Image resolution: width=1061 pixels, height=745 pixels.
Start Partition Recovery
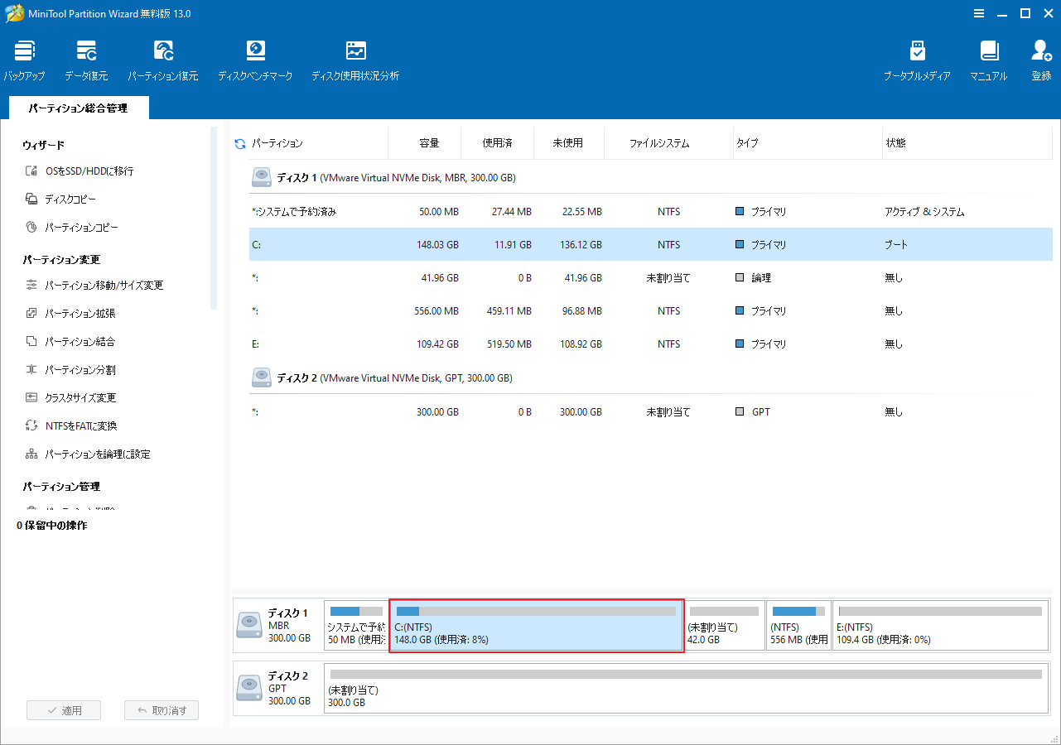pos(163,58)
